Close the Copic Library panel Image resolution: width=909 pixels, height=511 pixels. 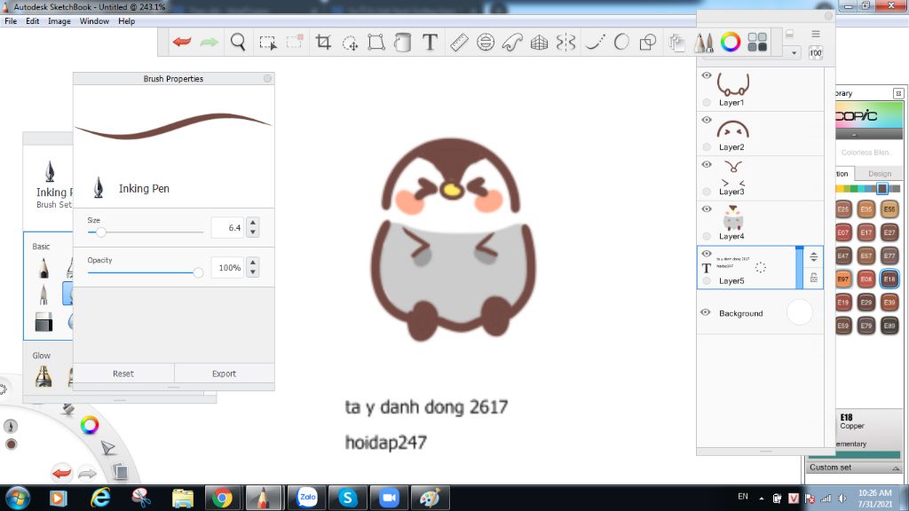[x=898, y=92]
